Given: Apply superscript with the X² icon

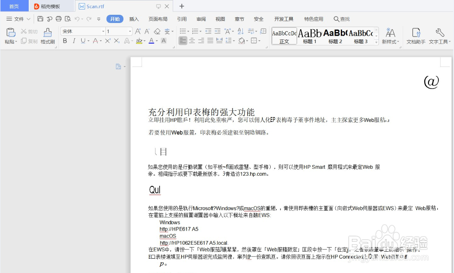Looking at the screenshot, I should pos(107,41).
